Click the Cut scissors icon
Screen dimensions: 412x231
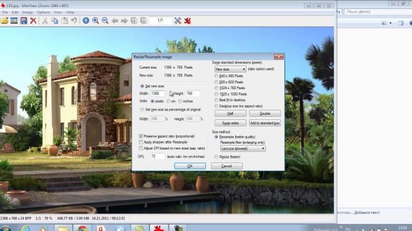45,21
